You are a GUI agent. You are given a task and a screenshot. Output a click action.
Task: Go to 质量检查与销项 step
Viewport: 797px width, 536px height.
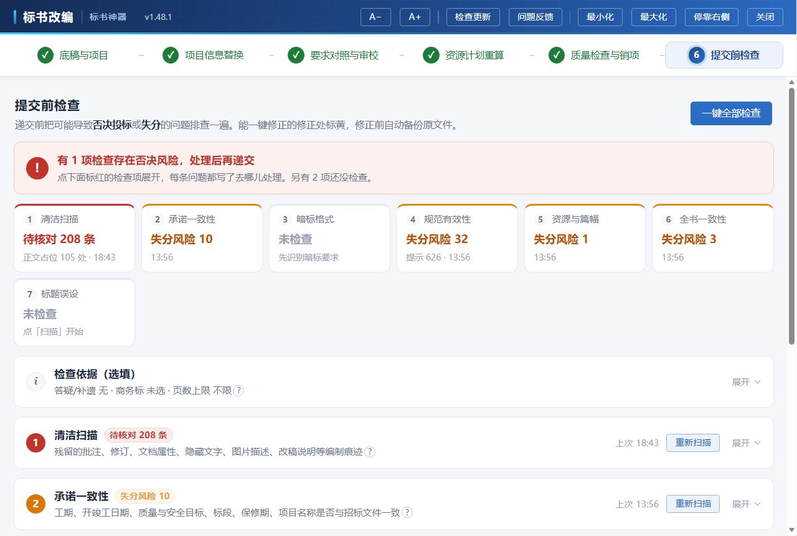pos(593,55)
